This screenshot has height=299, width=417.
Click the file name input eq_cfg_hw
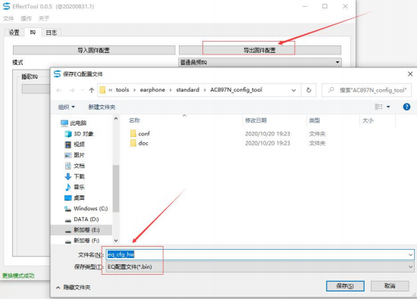pyautogui.click(x=260, y=254)
